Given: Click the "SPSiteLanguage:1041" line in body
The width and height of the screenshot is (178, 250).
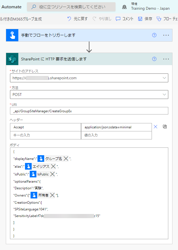Looking at the screenshot, I should [x=31, y=209].
